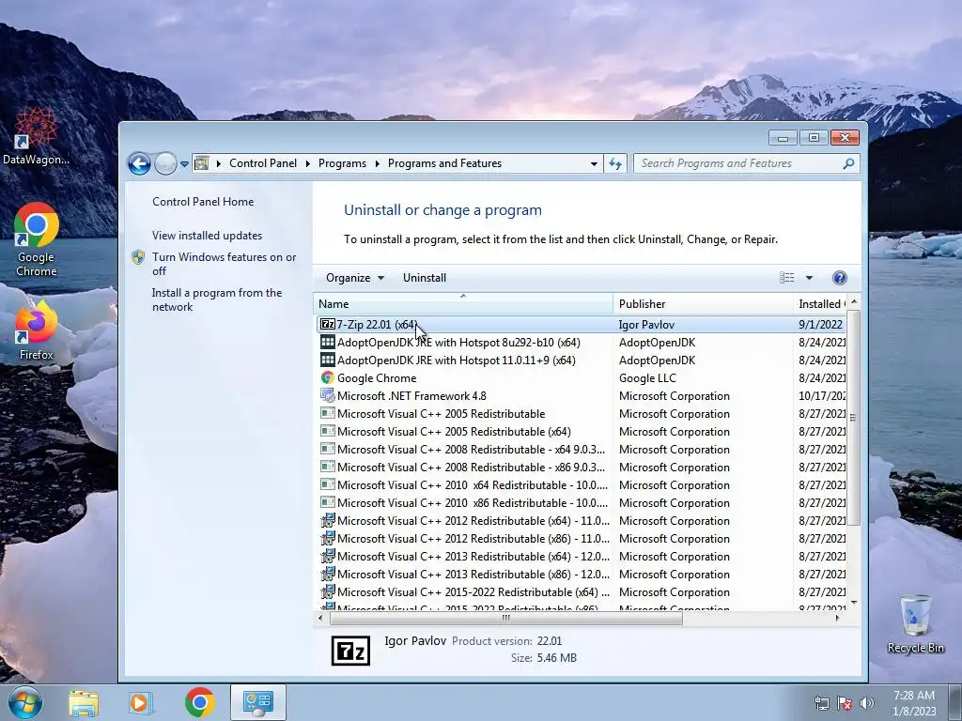Open Windows Explorer from taskbar

83,702
